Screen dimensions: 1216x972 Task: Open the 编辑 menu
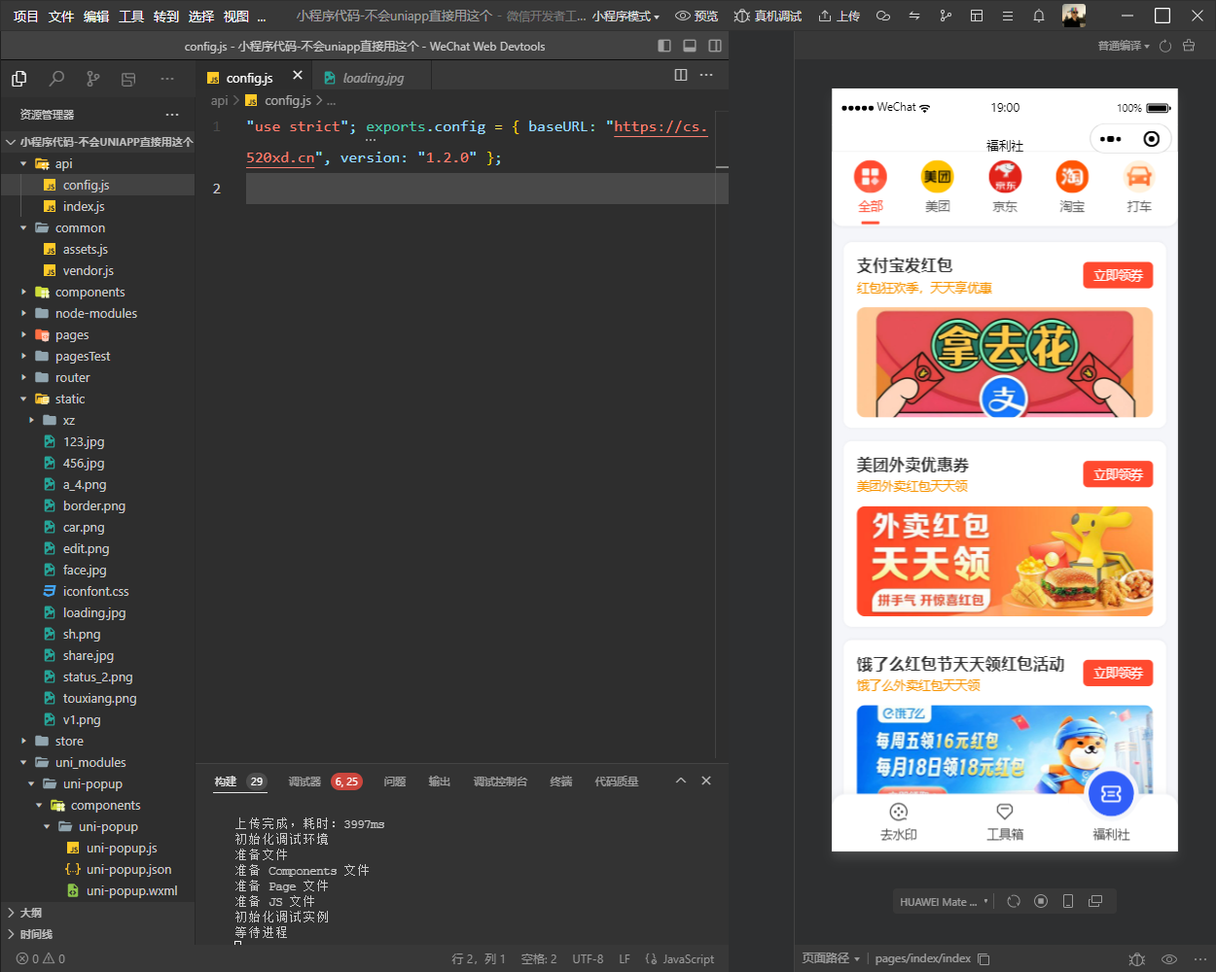96,16
